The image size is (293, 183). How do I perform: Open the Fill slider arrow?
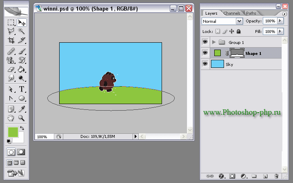tap(280, 31)
